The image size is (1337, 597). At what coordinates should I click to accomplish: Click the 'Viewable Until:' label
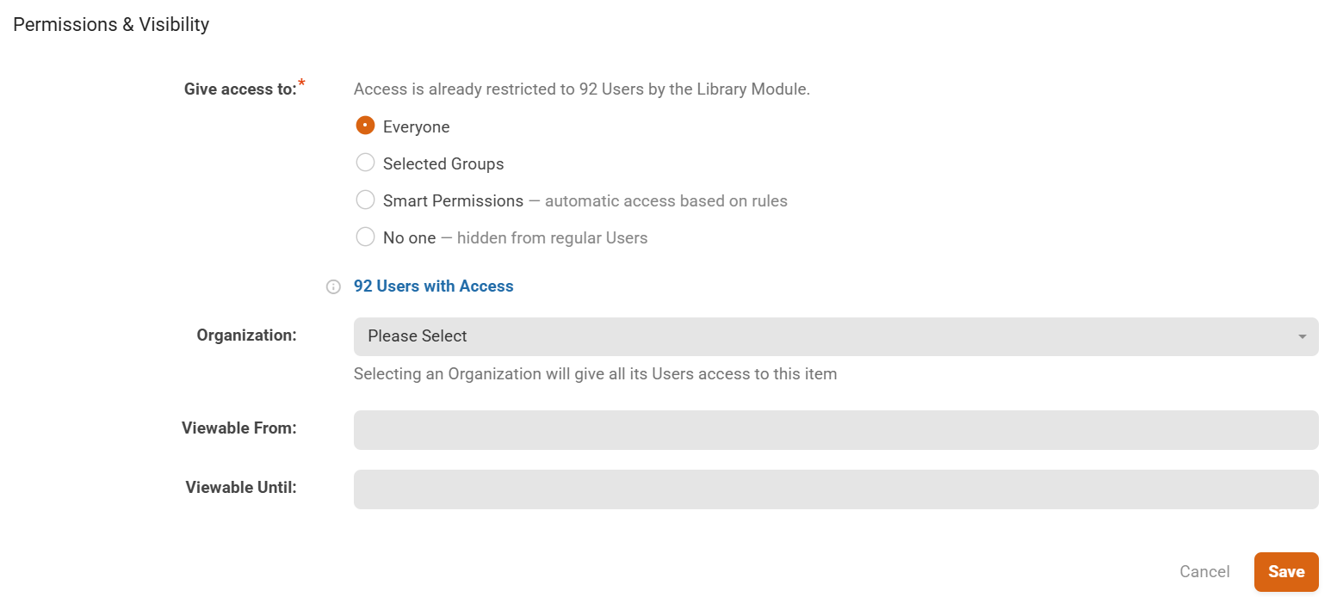tap(241, 487)
